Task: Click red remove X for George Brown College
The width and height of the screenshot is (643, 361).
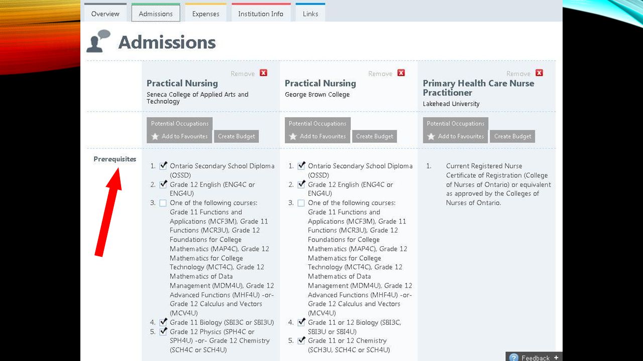Action: coord(401,73)
